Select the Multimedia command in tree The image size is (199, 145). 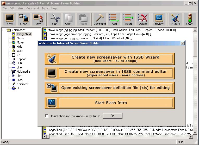point(23,72)
